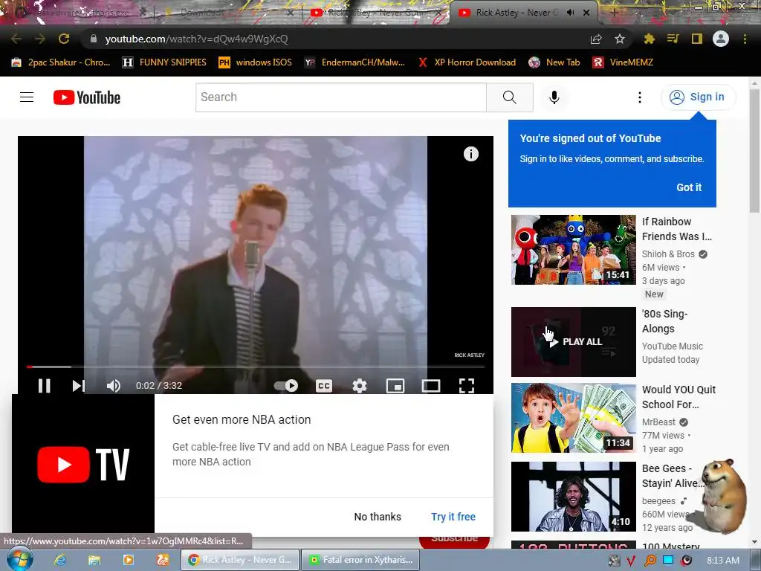Launch Internet Explorer from taskbar
Viewport: 761px width, 571px height.
[x=60, y=560]
